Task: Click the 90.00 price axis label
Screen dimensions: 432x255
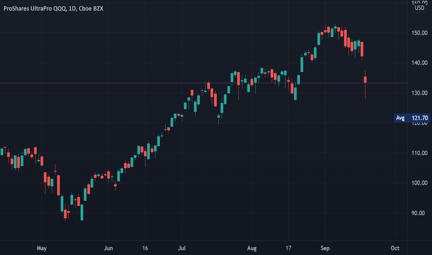Action: tap(418, 213)
